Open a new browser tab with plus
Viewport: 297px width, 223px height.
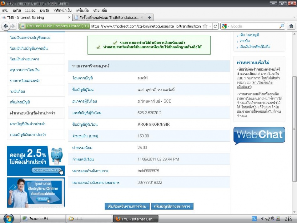pos(149,18)
